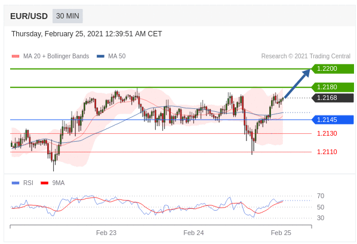Click the MA 20 Bollinger Bands legend swatch
This screenshot has width=357, height=244.
pos(16,57)
